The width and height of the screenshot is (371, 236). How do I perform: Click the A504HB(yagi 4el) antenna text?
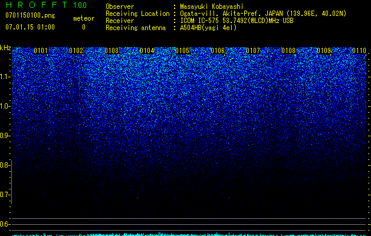pos(208,28)
